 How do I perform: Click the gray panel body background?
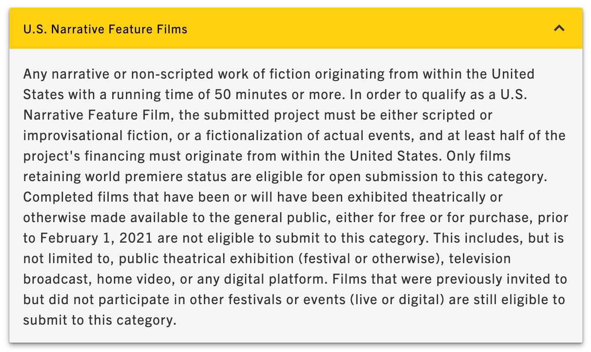pos(295,333)
